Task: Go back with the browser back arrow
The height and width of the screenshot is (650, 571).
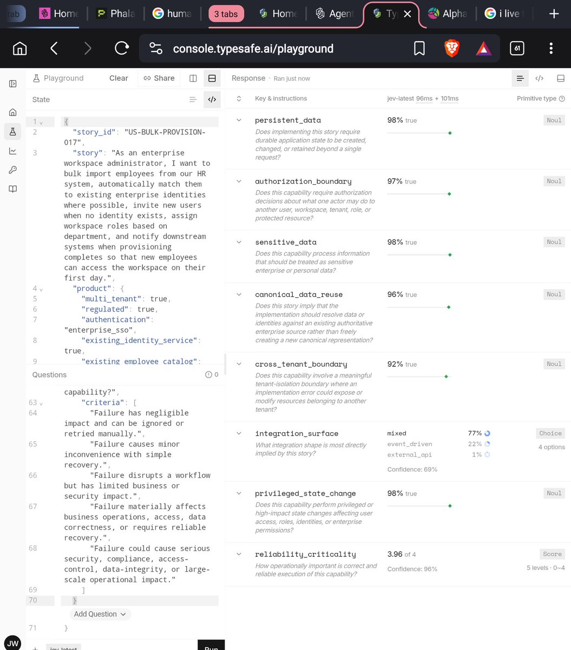Action: [54, 49]
